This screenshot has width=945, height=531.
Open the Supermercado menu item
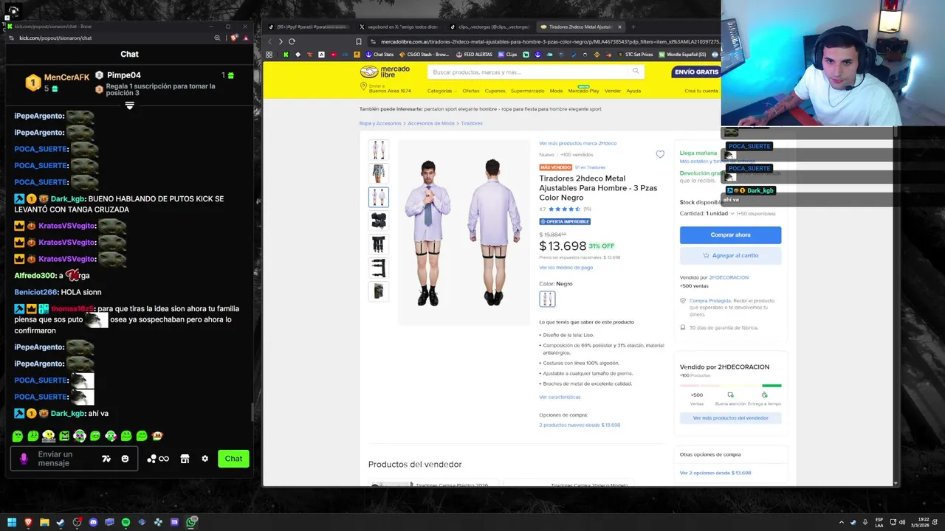coord(527,91)
